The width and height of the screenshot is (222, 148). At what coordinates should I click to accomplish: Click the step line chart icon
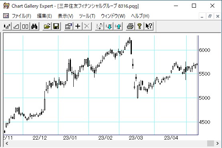(x=16, y=26)
